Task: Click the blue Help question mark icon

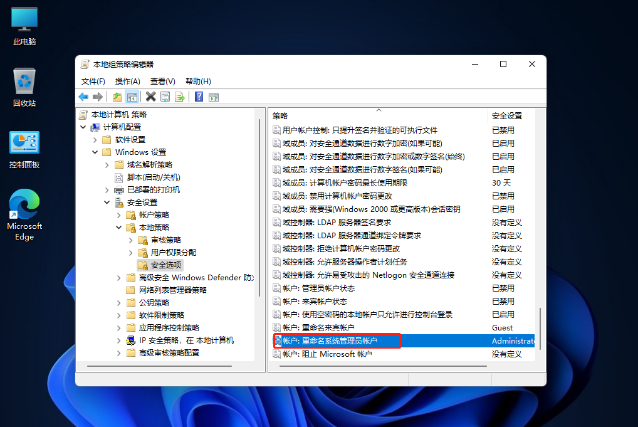Action: 199,97
